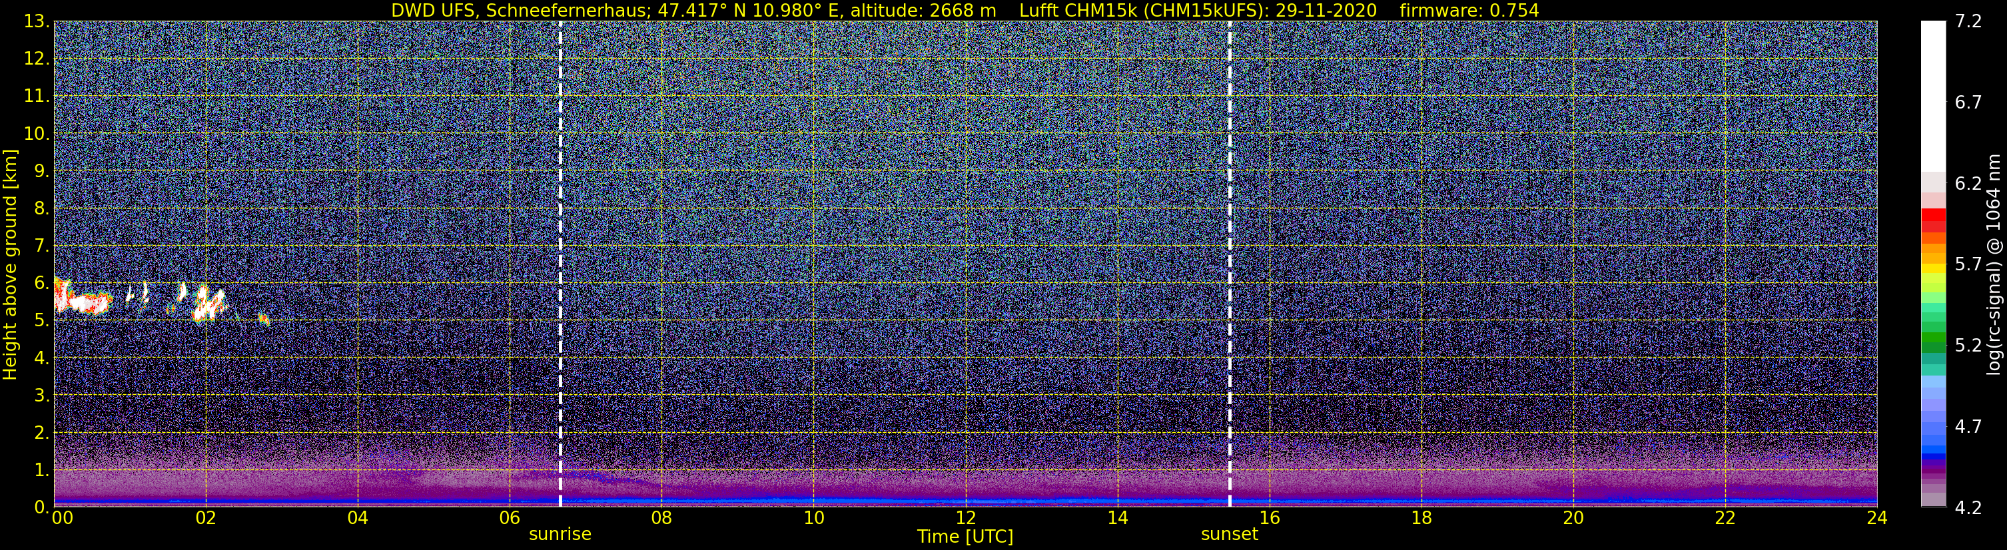Click the plot title mentioning Schneefernerhaus
This screenshot has height=550, width=2007.
coord(965,10)
